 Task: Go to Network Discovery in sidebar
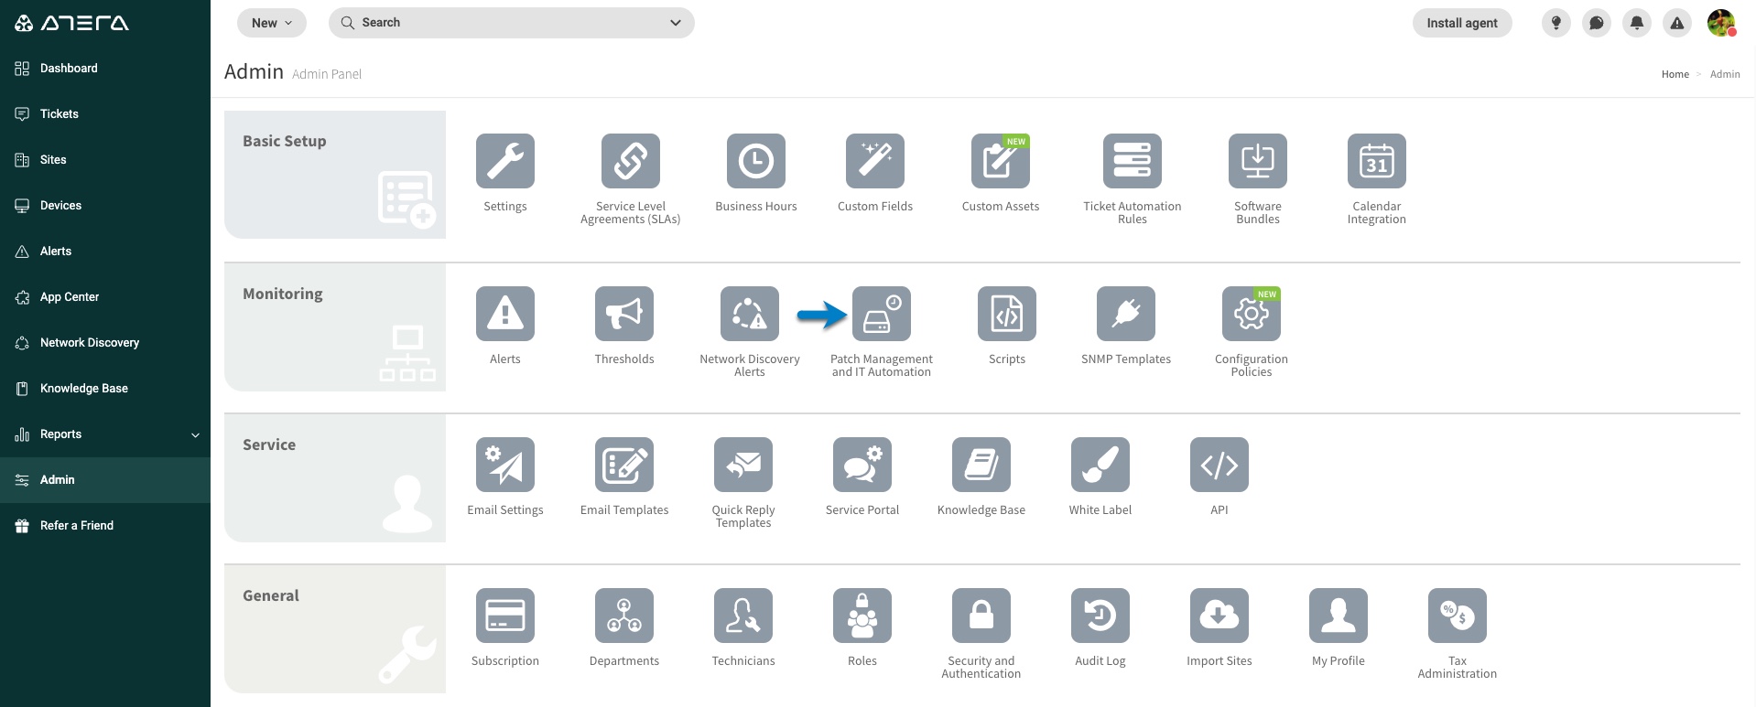(x=105, y=343)
